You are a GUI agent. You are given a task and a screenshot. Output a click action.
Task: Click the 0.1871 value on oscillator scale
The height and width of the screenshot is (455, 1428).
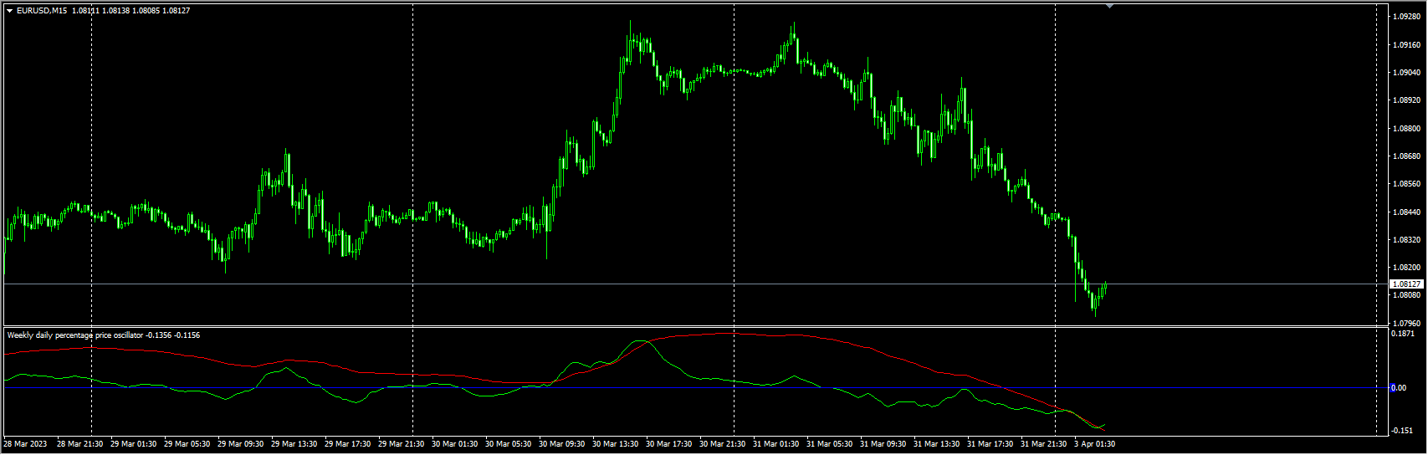click(1402, 334)
